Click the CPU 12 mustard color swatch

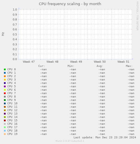pyautogui.click(x=5, y=110)
